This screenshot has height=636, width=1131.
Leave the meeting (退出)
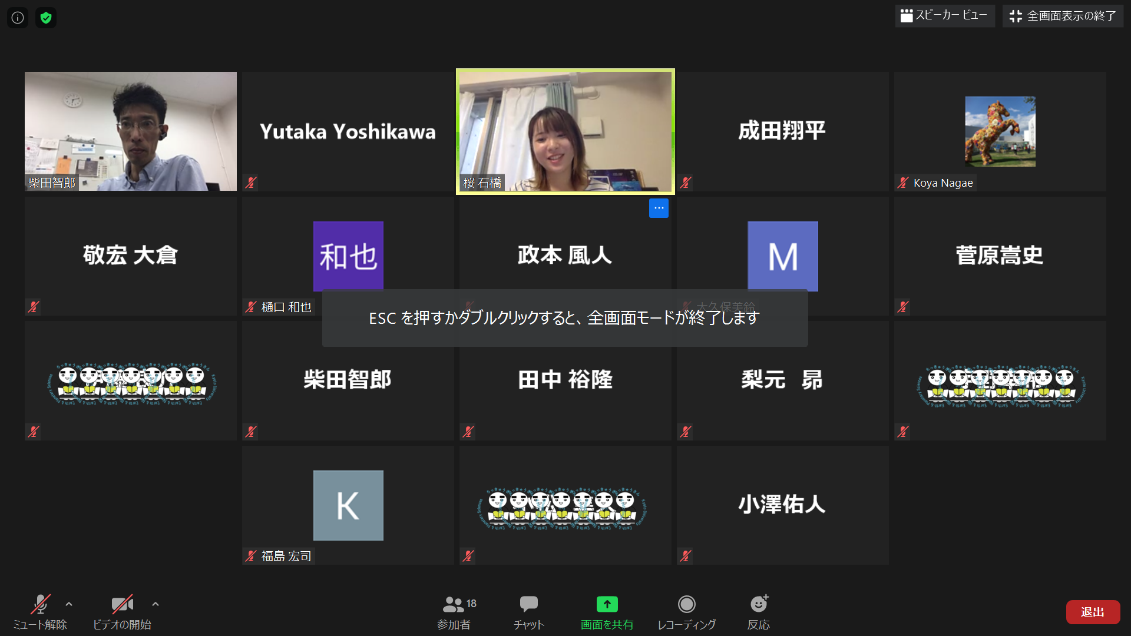point(1093,612)
